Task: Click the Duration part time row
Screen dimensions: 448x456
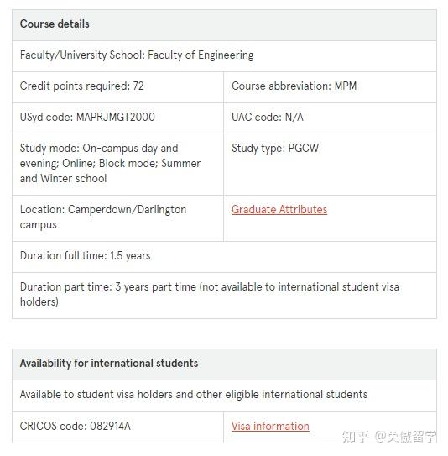Action: pyautogui.click(x=224, y=296)
